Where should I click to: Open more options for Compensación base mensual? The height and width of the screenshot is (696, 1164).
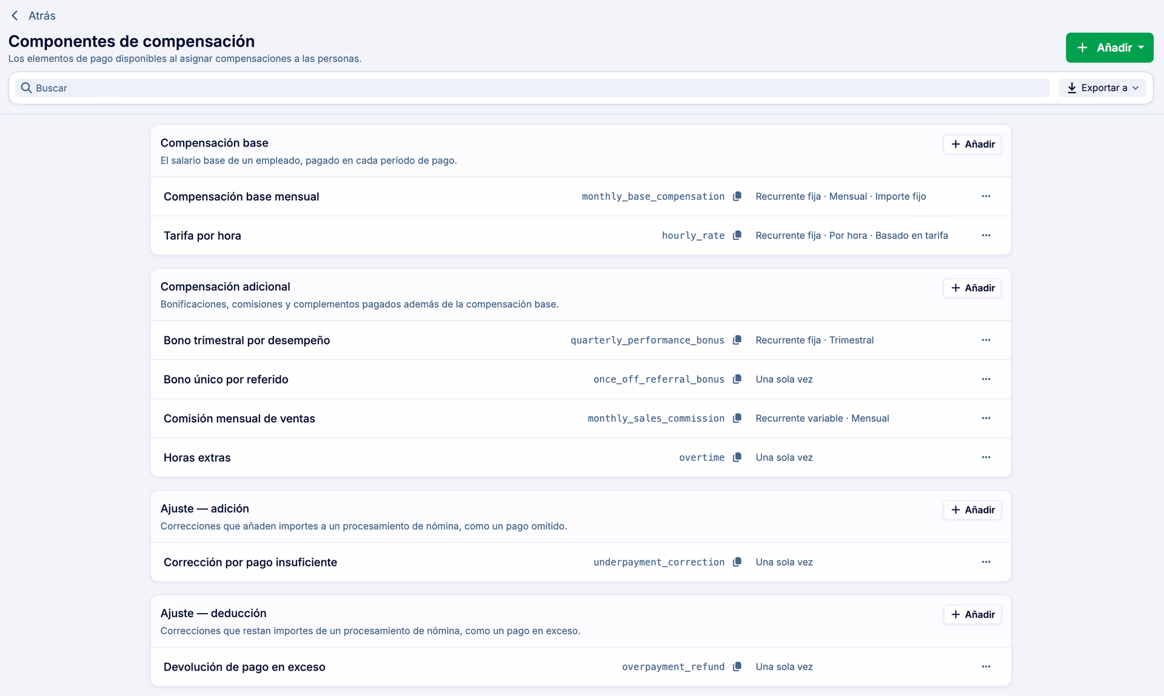tap(986, 196)
